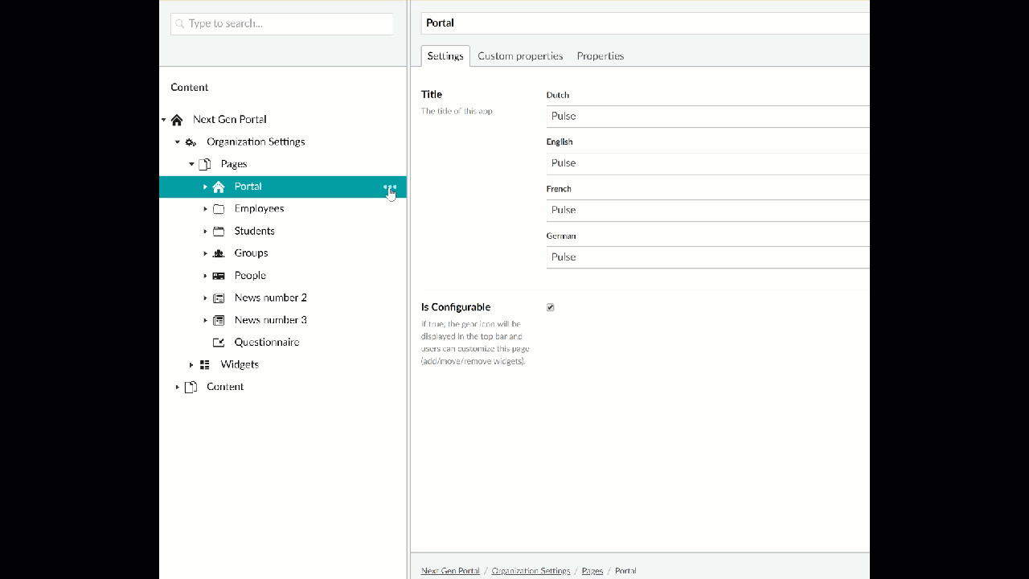This screenshot has height=579, width=1029.
Task: Click the group icon beside Groups
Action: [219, 253]
